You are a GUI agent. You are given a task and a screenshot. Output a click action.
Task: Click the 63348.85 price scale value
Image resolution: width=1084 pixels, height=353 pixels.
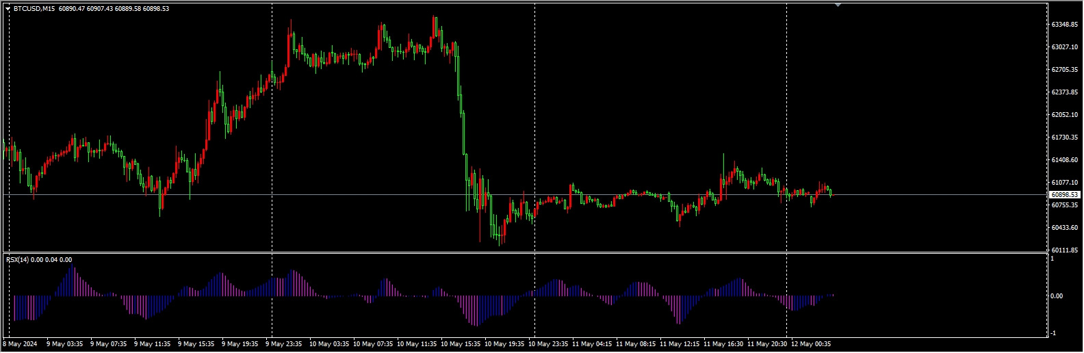[x=1066, y=25]
